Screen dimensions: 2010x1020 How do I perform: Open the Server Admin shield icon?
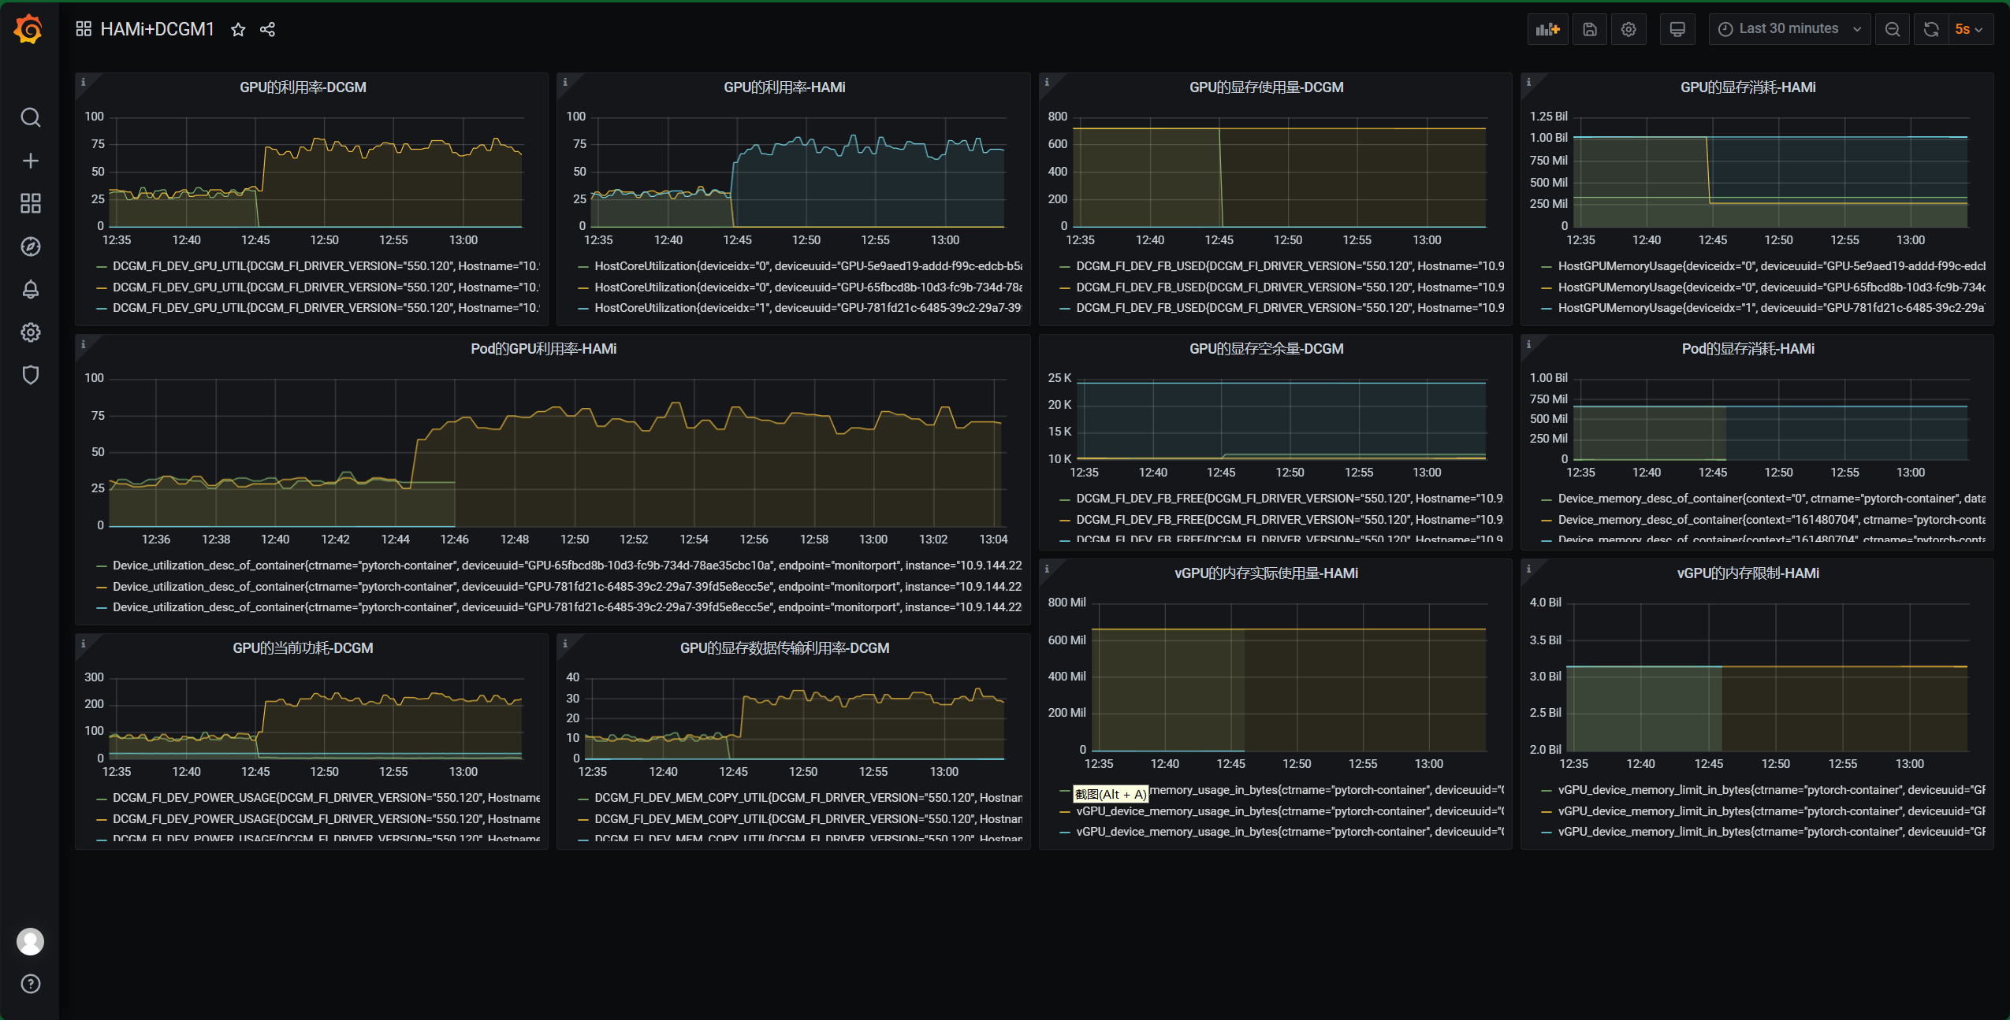[30, 375]
